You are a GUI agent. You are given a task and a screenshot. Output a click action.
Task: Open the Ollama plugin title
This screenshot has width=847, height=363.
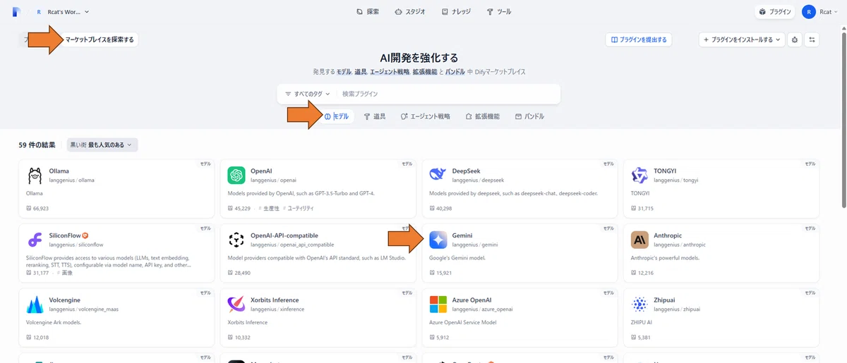point(59,171)
